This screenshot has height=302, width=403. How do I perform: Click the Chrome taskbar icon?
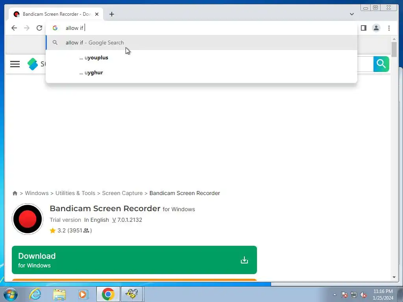[108, 294]
